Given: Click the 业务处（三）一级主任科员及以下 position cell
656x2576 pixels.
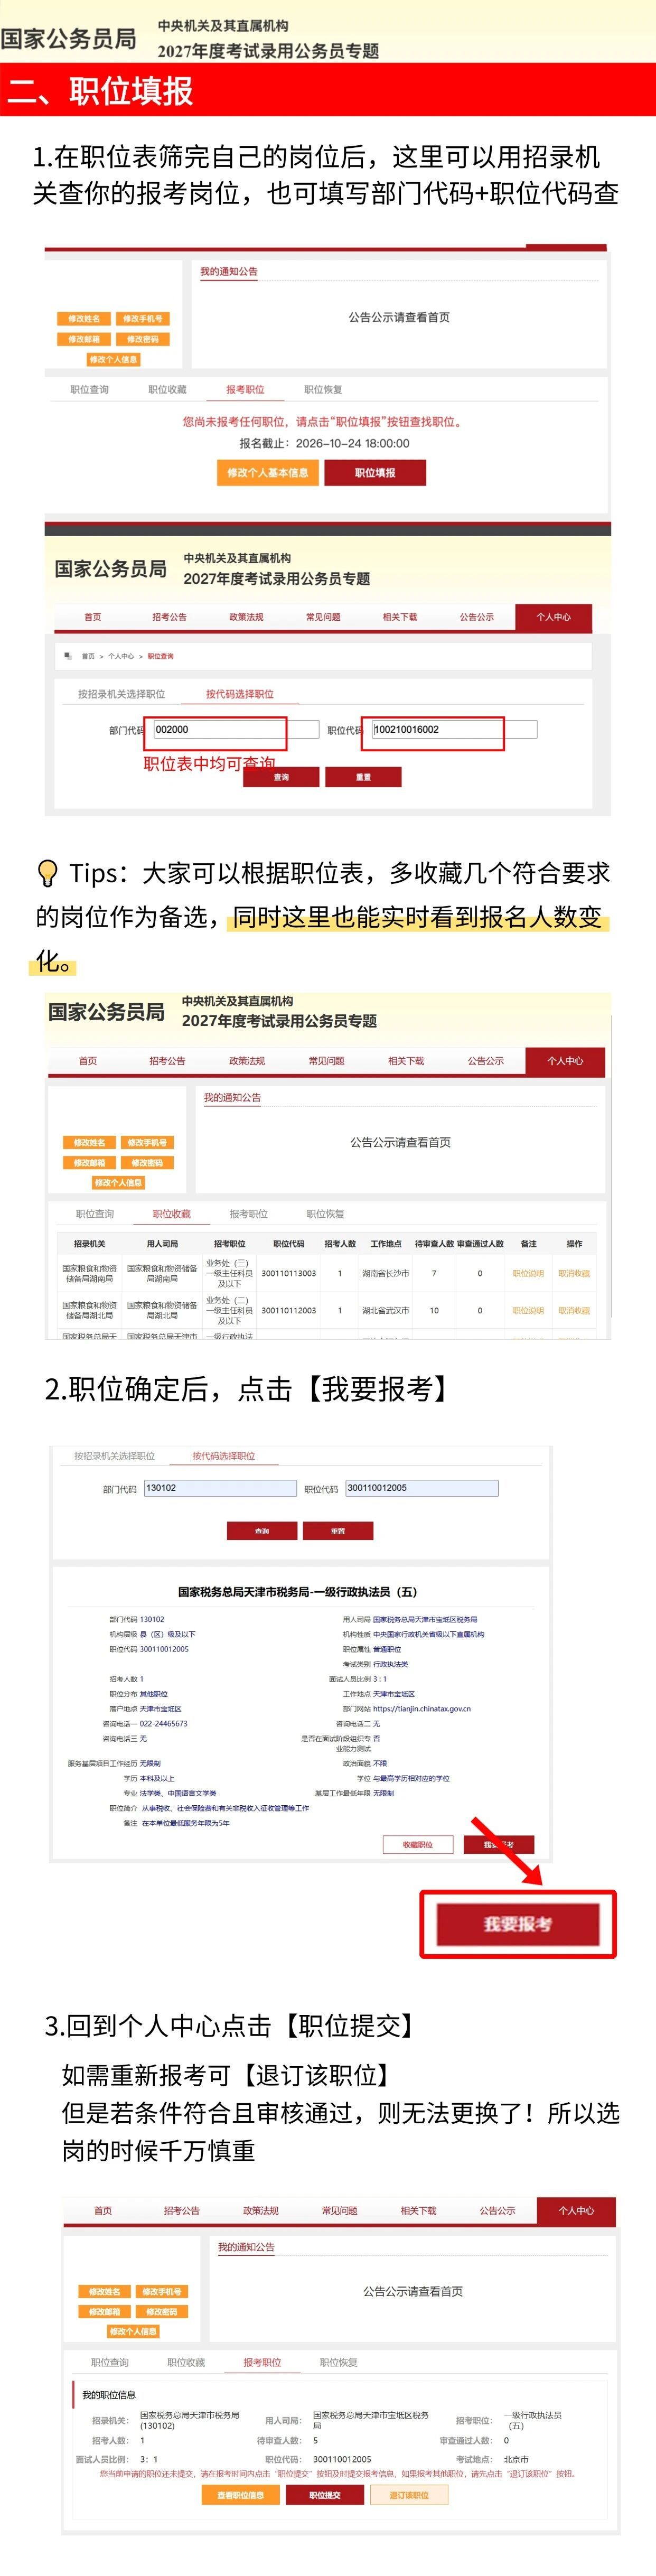Looking at the screenshot, I should pos(229,1273).
